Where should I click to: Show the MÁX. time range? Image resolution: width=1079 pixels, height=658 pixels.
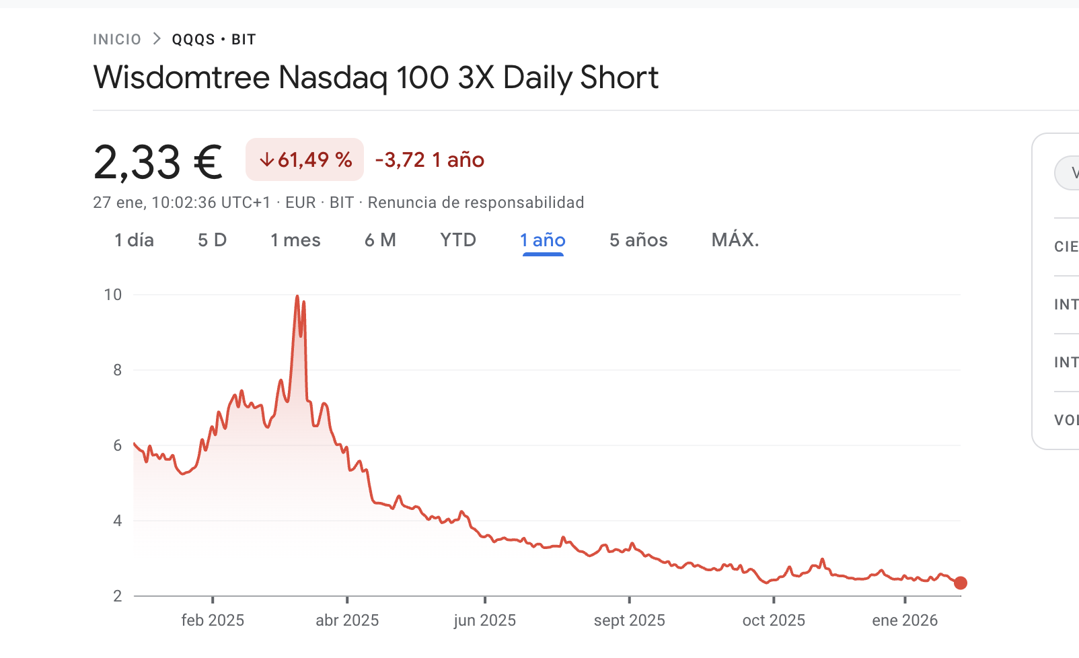pyautogui.click(x=735, y=240)
